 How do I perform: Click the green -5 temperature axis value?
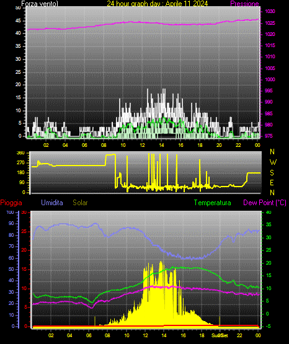269,326
